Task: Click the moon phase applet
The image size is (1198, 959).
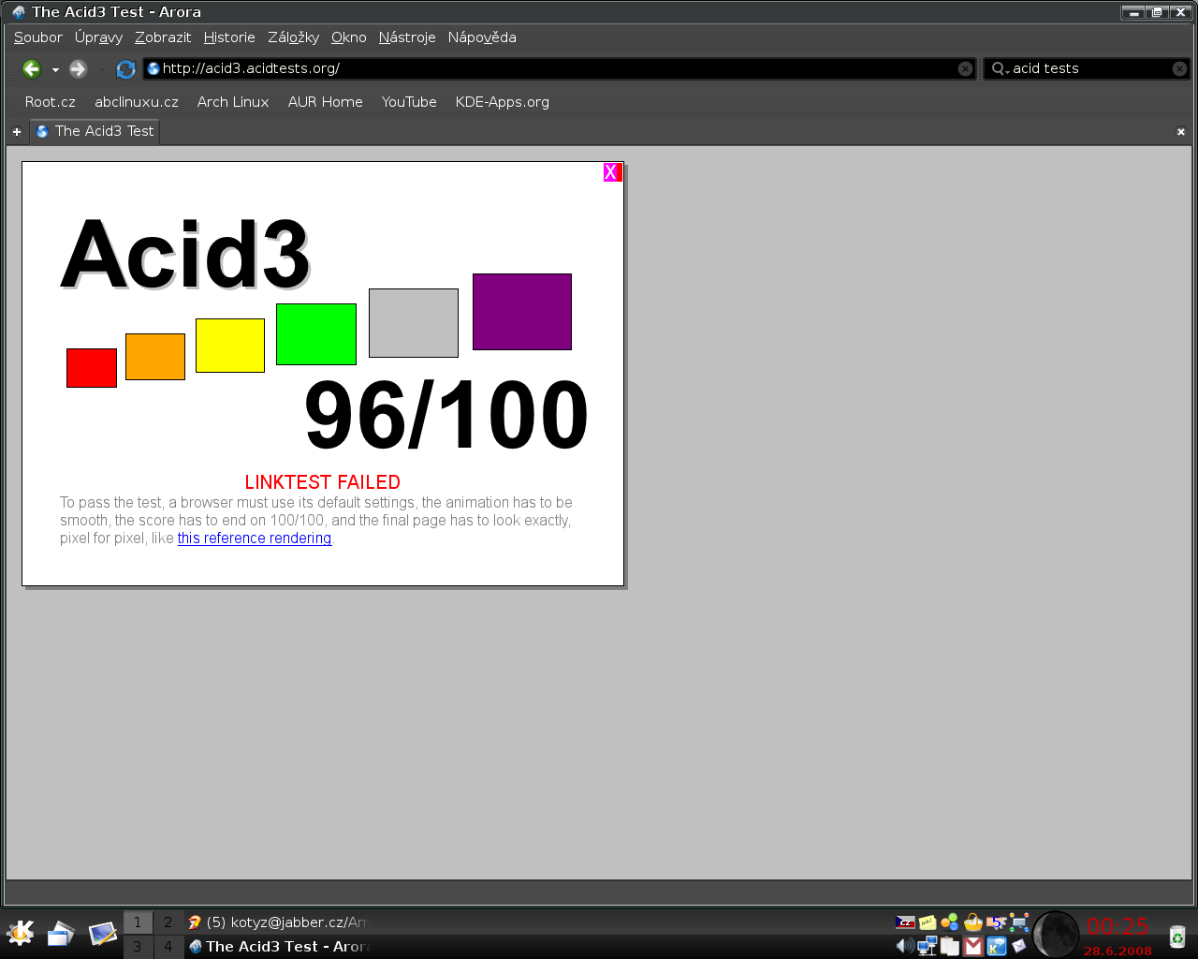Action: click(1057, 935)
